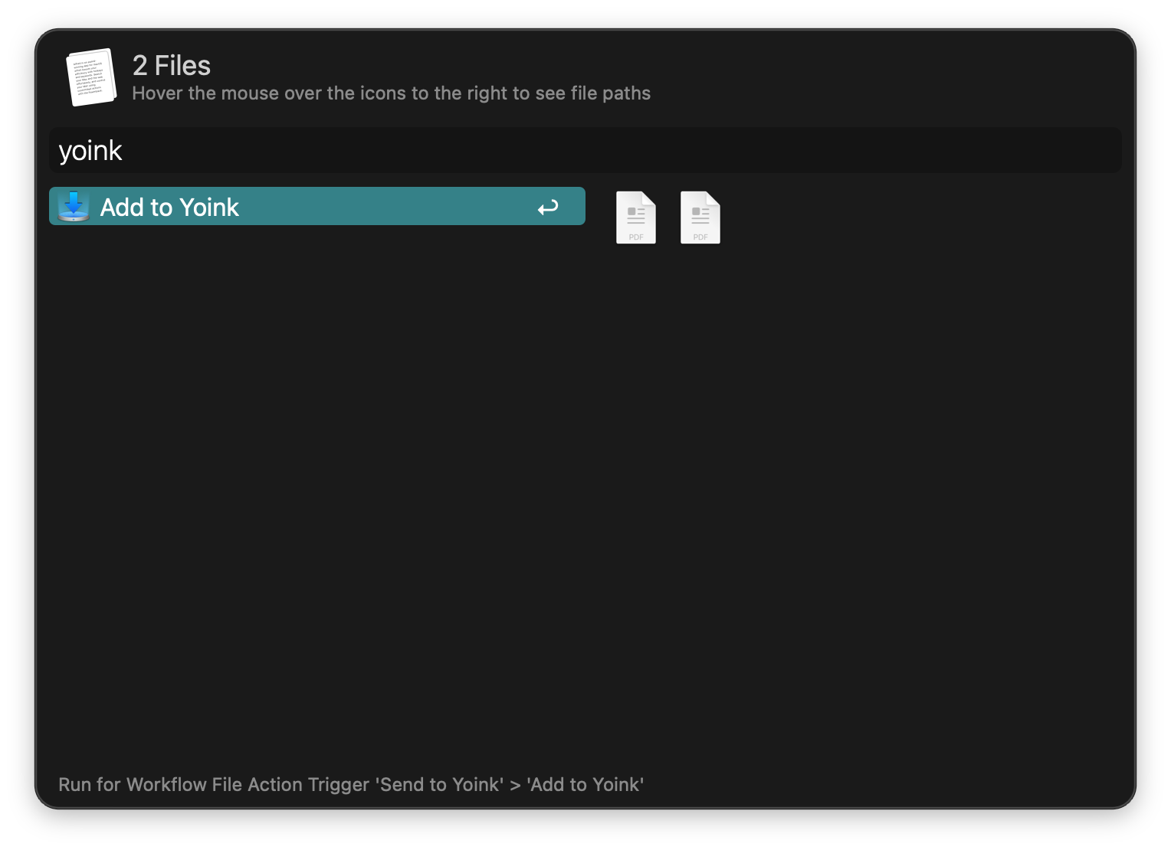The image size is (1171, 850).
Task: Click the PDF label on the second document icon
Action: tap(700, 237)
